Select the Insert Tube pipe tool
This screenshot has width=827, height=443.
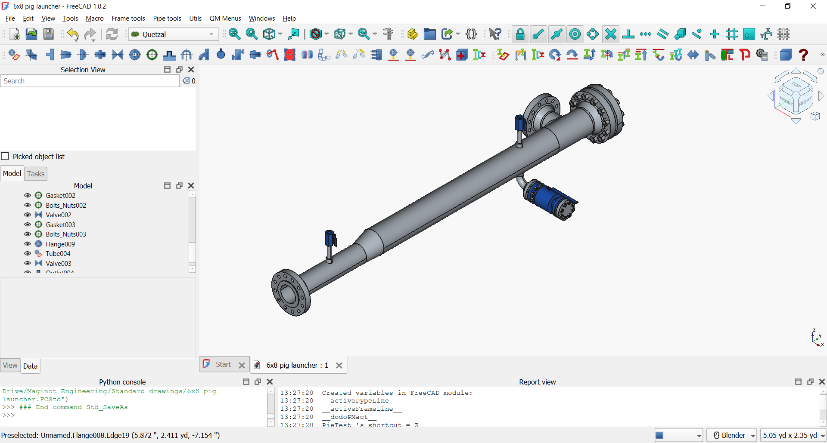point(13,55)
